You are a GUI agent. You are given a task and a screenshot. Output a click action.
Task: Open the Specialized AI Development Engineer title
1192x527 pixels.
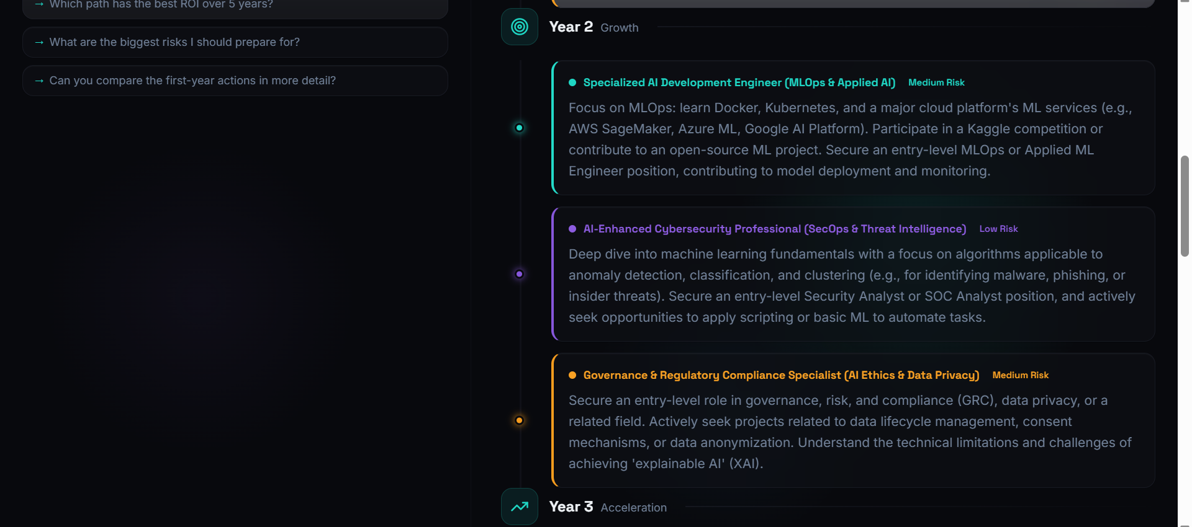click(739, 82)
